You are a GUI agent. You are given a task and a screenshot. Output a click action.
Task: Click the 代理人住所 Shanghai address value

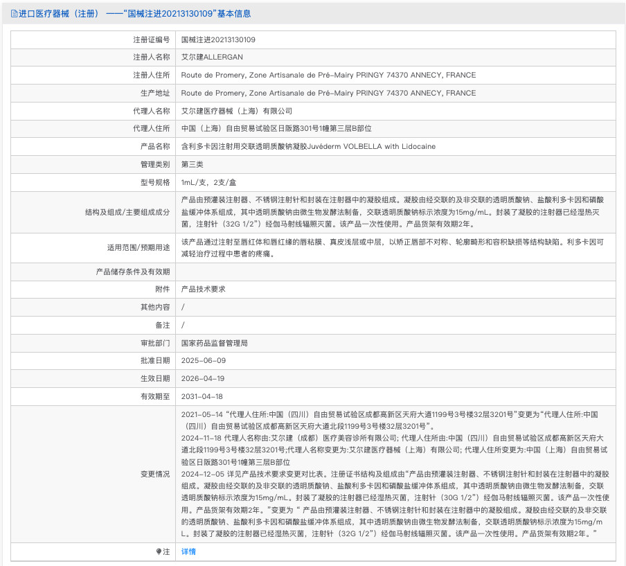[276, 128]
